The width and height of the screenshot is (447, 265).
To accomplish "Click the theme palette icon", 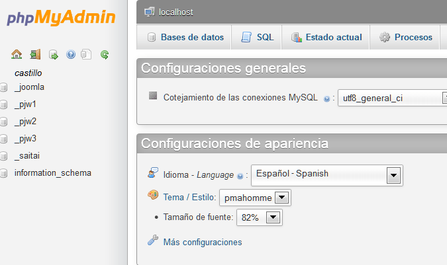I will (x=153, y=195).
